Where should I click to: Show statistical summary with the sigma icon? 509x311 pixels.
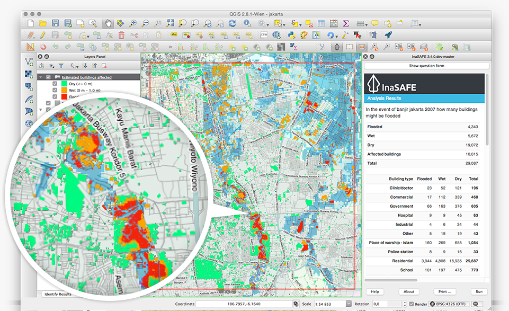[346, 23]
